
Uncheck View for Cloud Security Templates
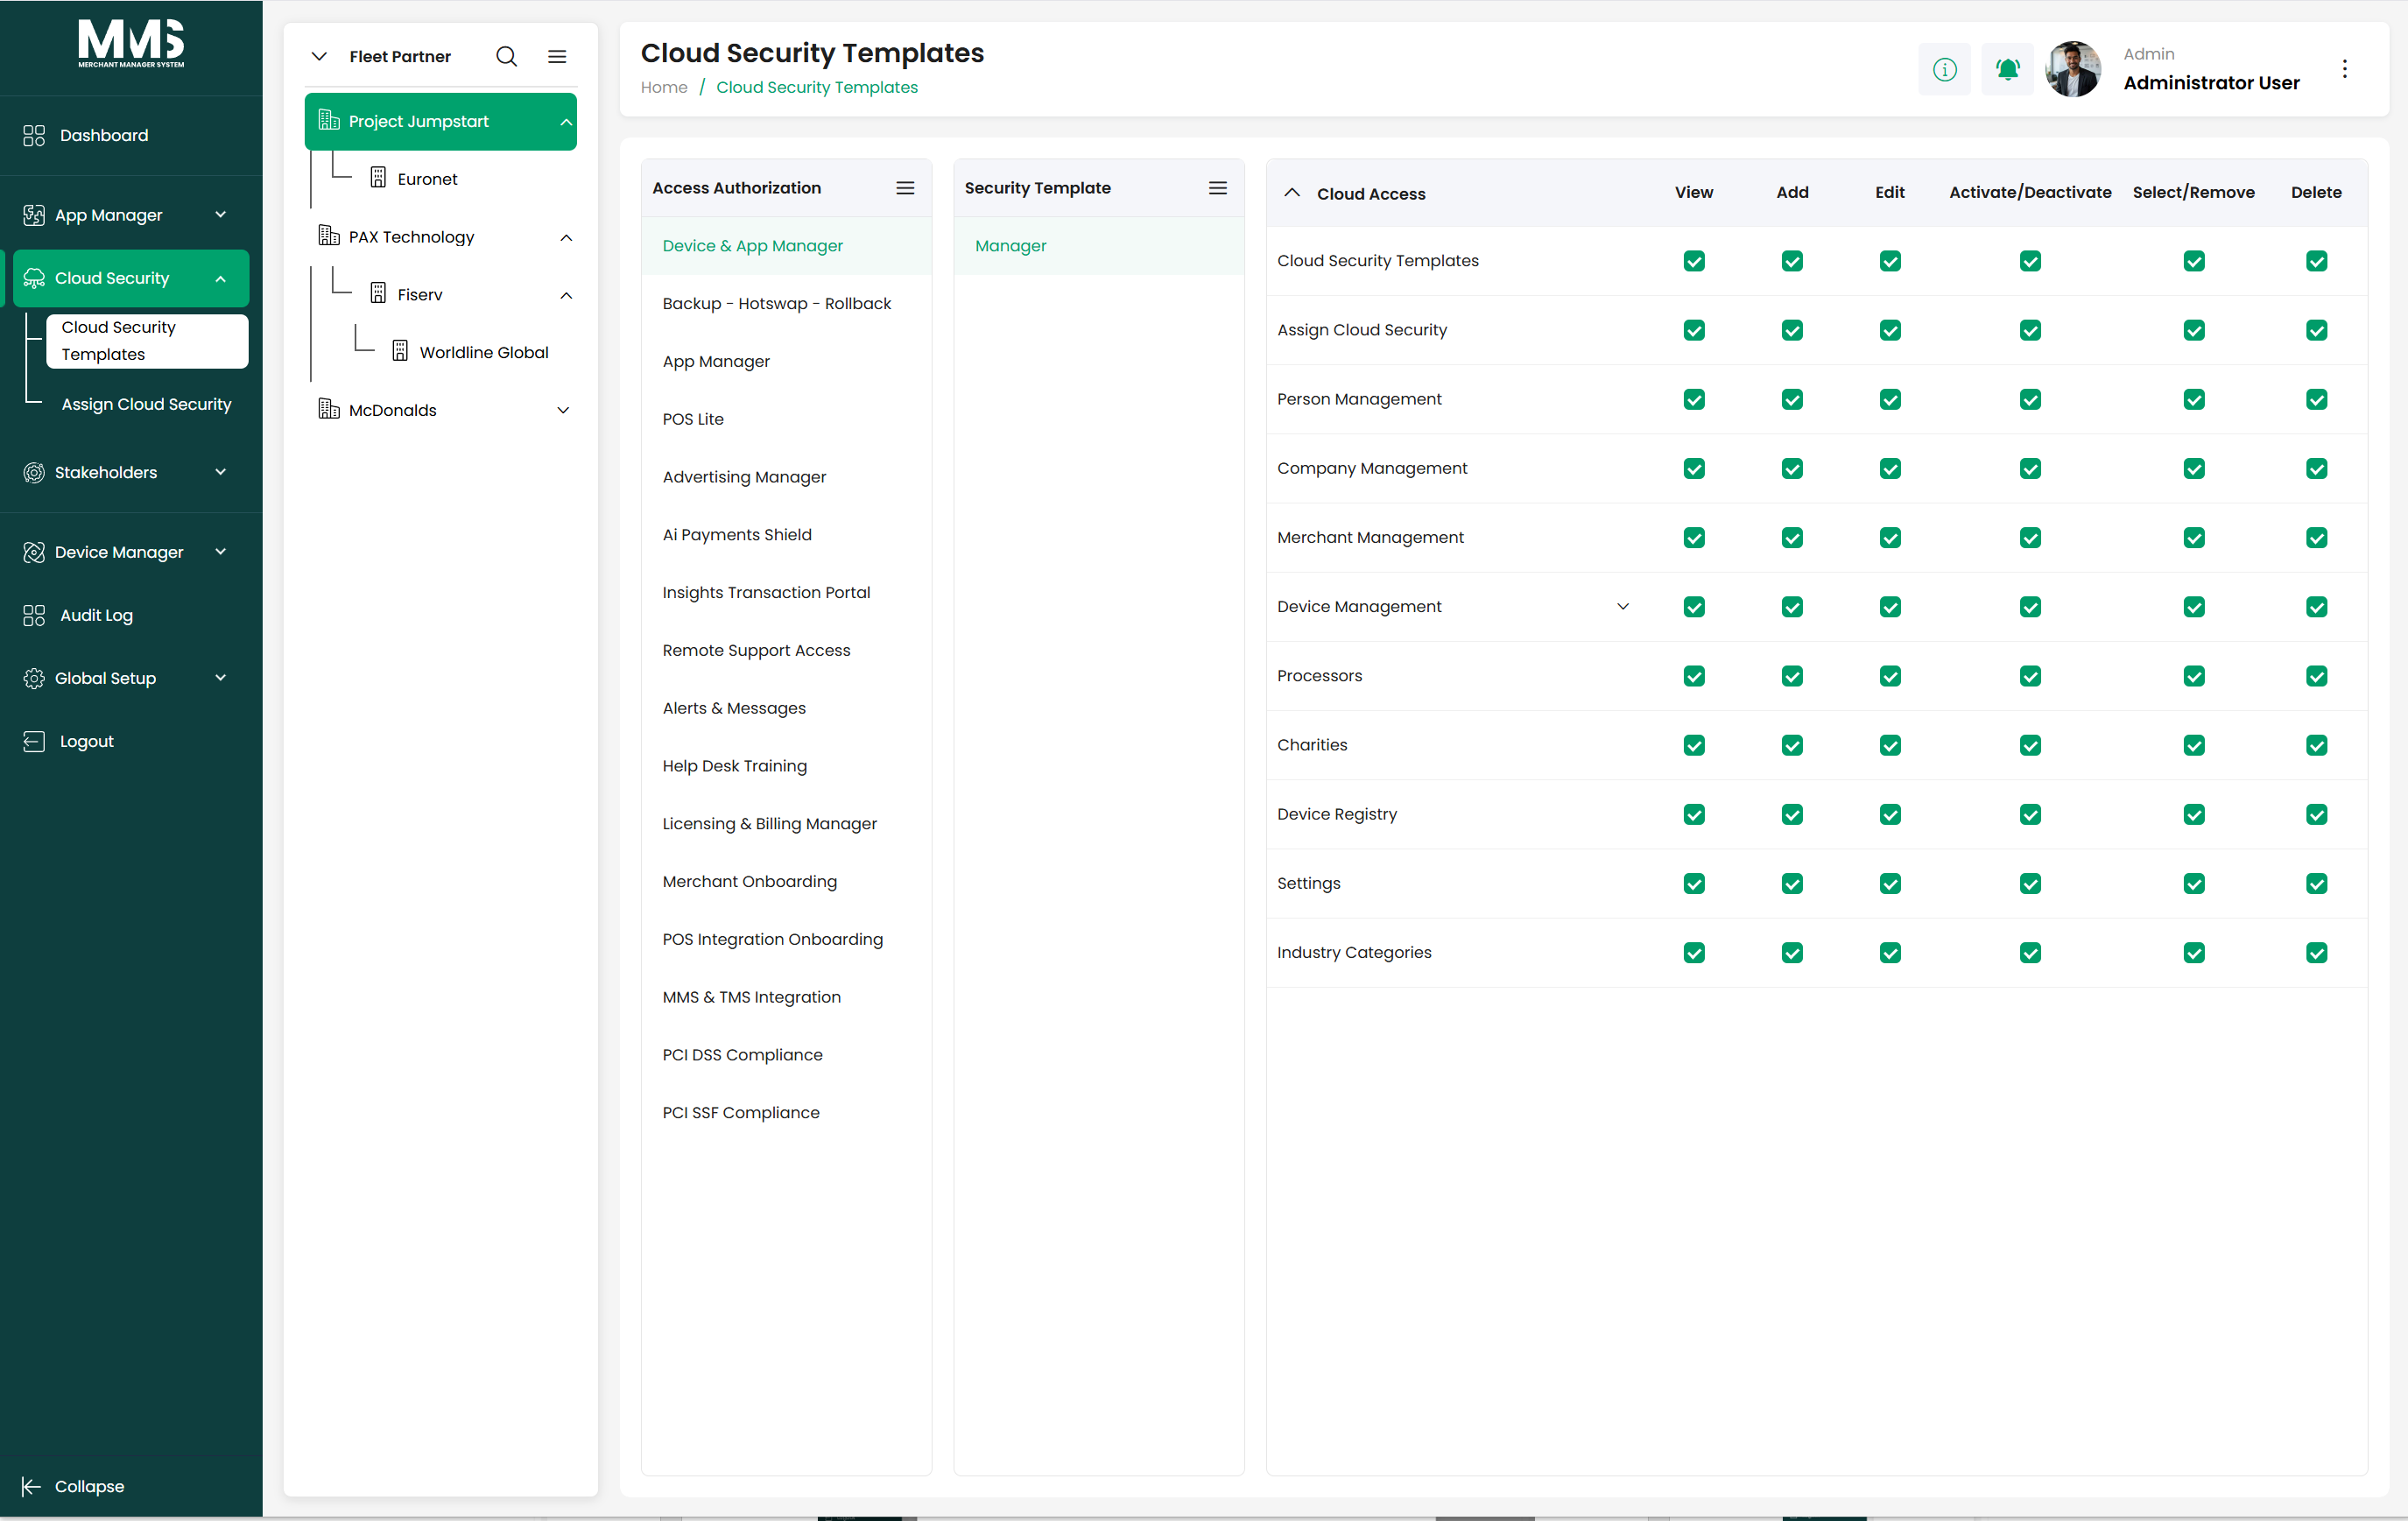pos(1694,261)
